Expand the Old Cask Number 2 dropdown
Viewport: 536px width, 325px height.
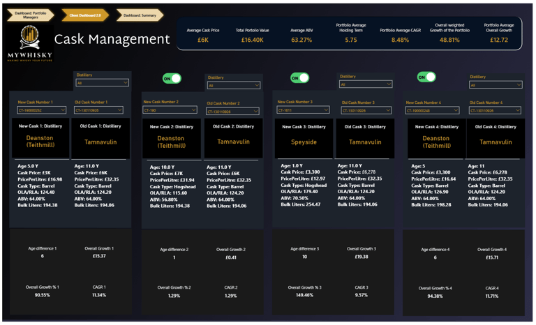(233, 112)
